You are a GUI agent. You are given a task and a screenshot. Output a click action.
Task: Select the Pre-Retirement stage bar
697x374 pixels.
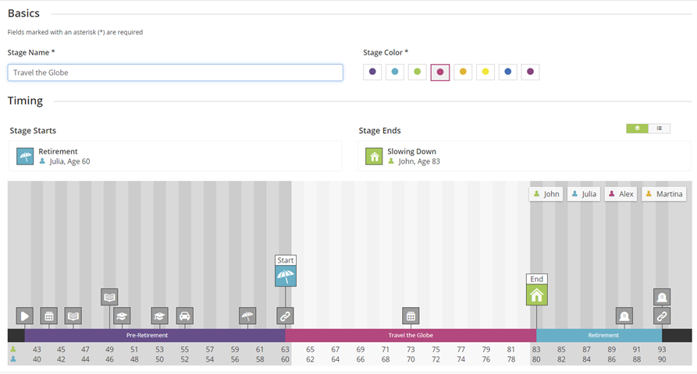[x=148, y=335]
